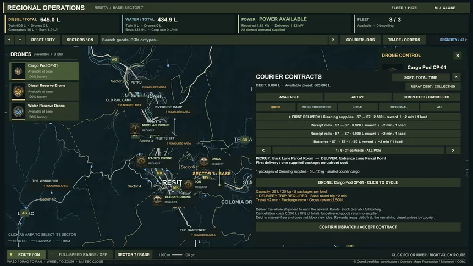Click the Sector 7 / Base map label
The image size is (473, 266).
211,174
